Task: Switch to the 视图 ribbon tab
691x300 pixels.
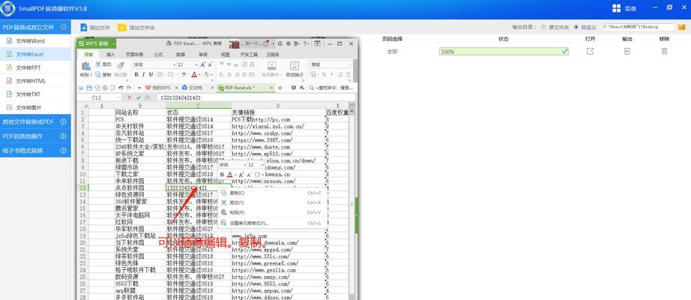Action: 225,55
